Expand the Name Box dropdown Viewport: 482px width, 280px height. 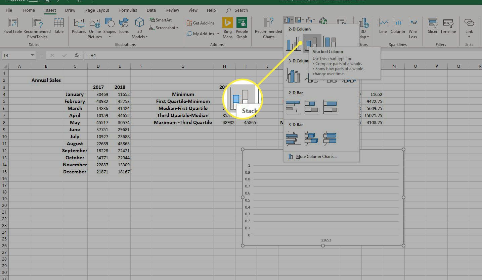[x=33, y=55]
